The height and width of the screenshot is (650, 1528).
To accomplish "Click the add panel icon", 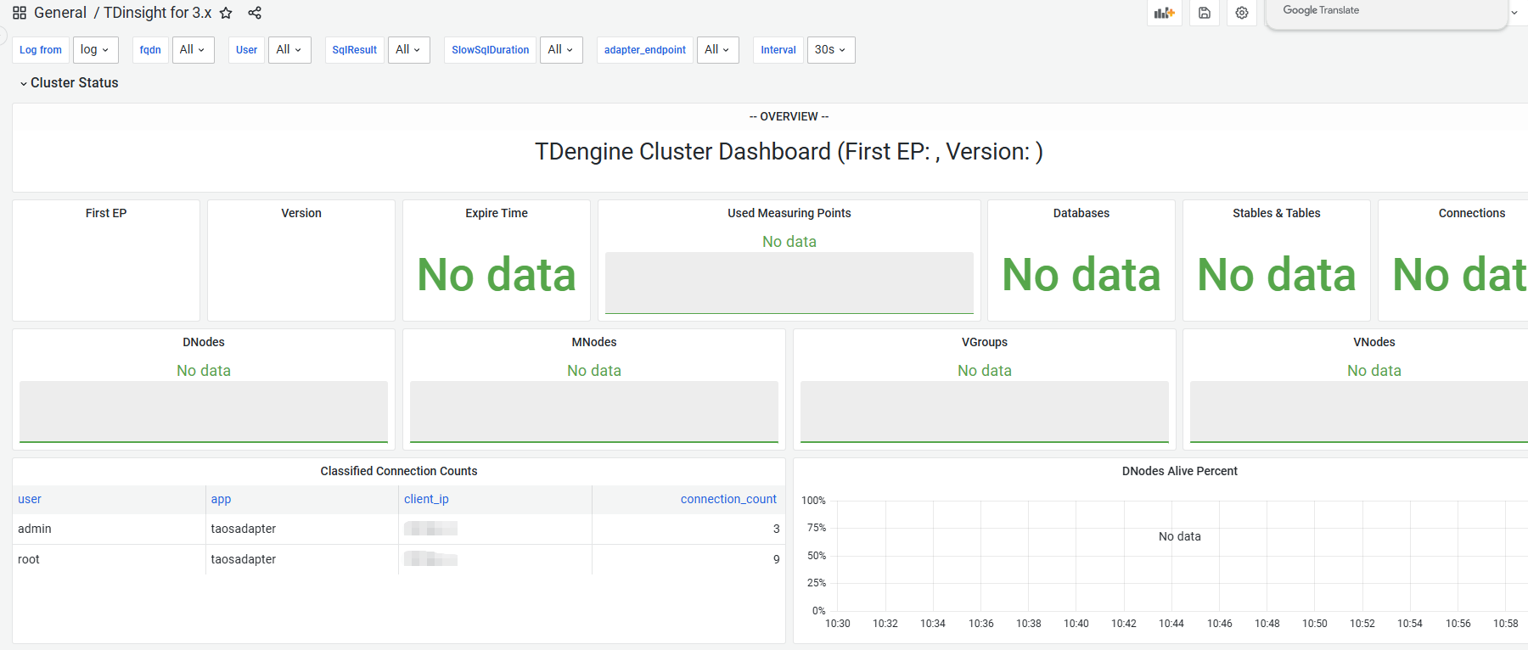I will pos(1164,13).
